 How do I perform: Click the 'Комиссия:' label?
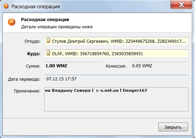click(x=116, y=66)
